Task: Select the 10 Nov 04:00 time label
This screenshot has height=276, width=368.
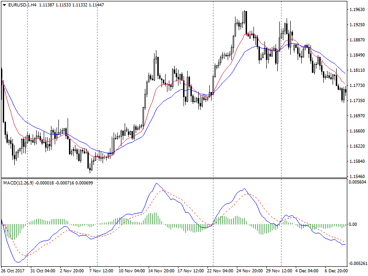Action: (132, 270)
